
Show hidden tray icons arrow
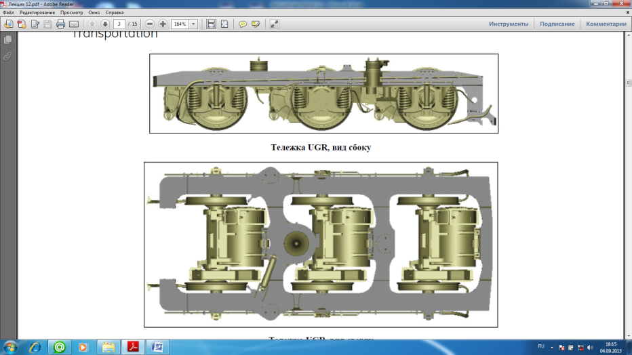coord(552,348)
